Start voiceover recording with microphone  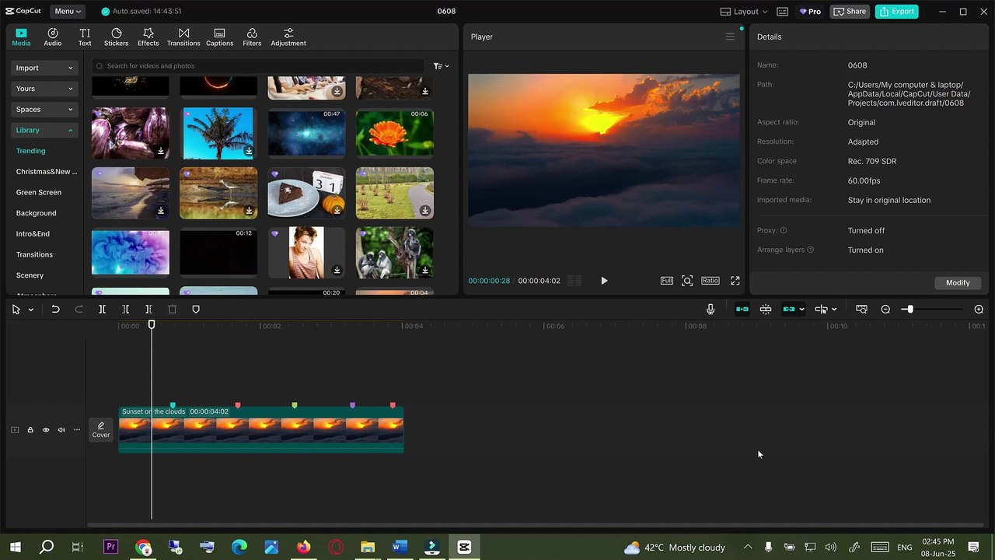[x=710, y=310]
